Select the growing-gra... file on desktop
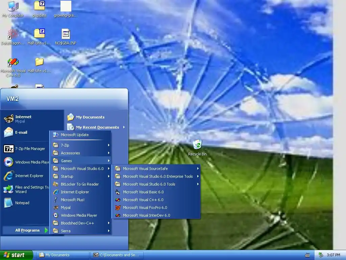This screenshot has height=260, width=346. click(x=66, y=9)
